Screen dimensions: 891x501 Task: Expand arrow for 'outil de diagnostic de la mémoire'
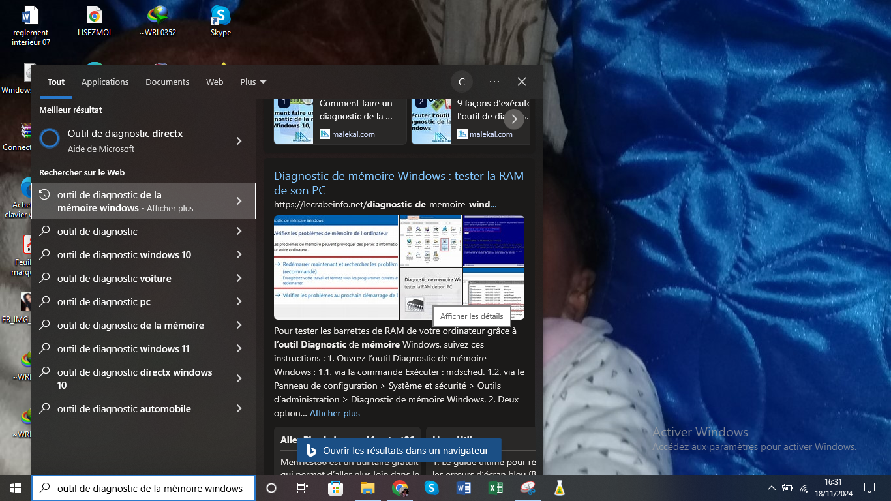pos(239,325)
